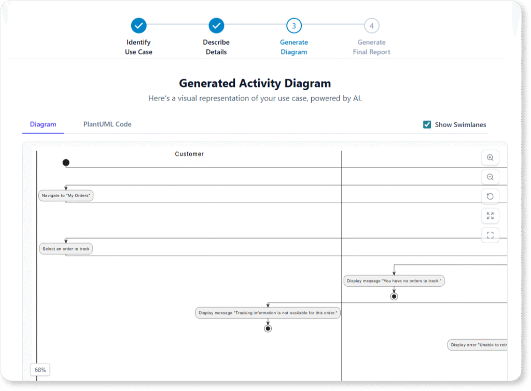The image size is (531, 391).
Task: Select the Generate Diagram step circle
Action: coord(294,25)
